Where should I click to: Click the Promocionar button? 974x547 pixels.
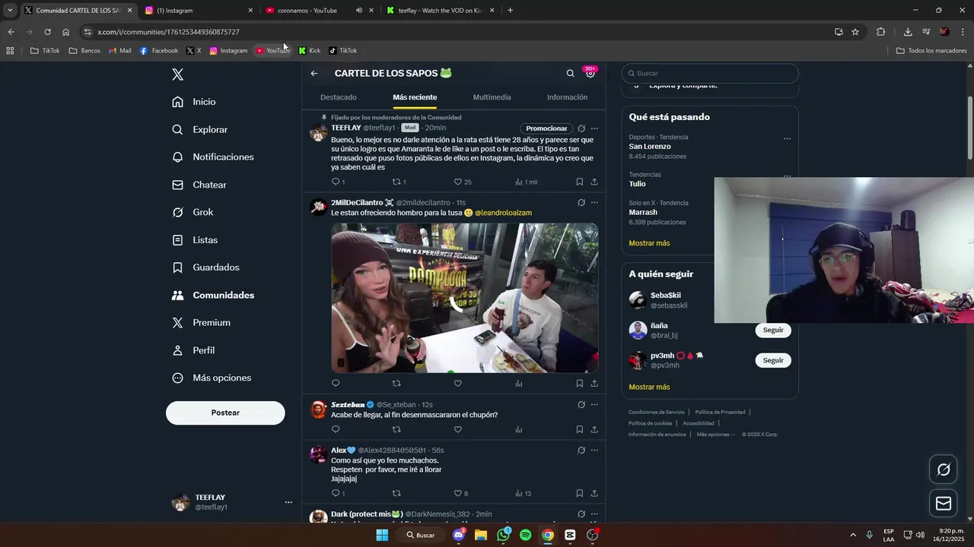click(546, 128)
